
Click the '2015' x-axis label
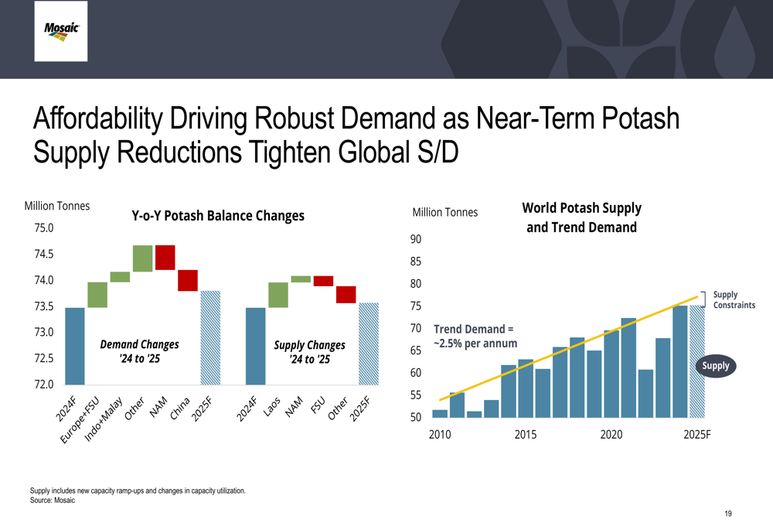[x=526, y=435]
